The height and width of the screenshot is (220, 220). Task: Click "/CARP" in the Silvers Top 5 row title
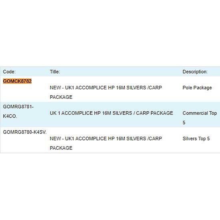[155, 139]
